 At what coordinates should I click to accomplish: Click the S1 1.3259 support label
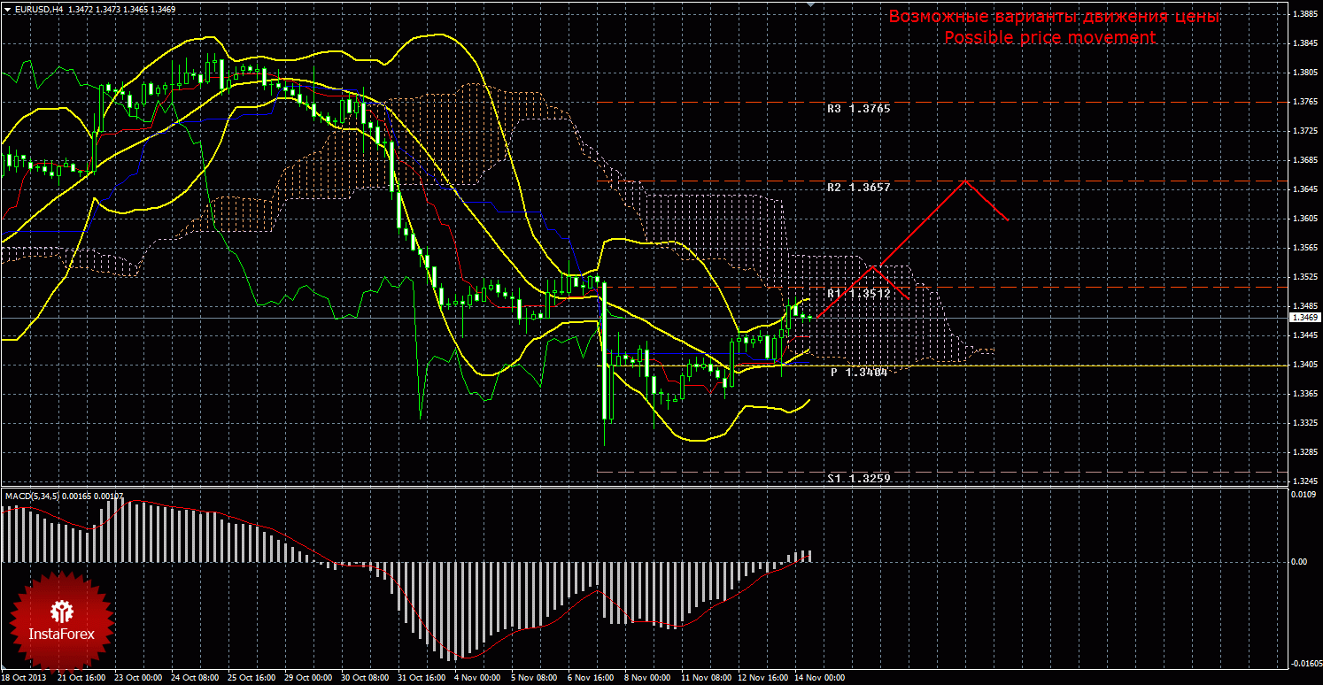pos(858,478)
